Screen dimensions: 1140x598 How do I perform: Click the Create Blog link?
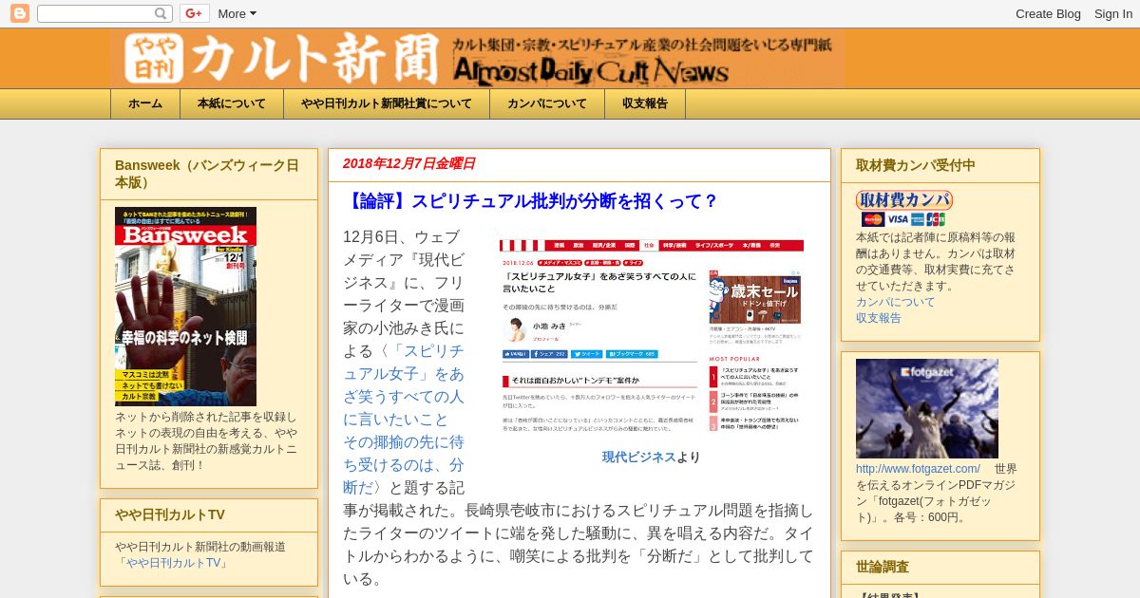click(1048, 13)
